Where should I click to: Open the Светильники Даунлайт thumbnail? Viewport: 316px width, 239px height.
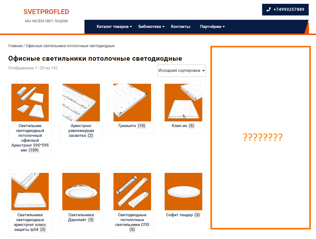[x=81, y=192]
